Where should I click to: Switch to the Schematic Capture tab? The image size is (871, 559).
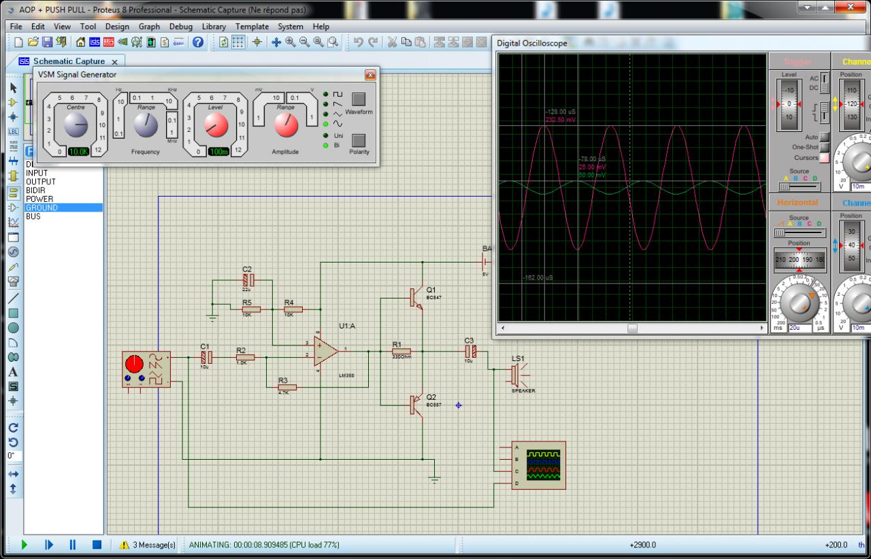pyautogui.click(x=68, y=61)
